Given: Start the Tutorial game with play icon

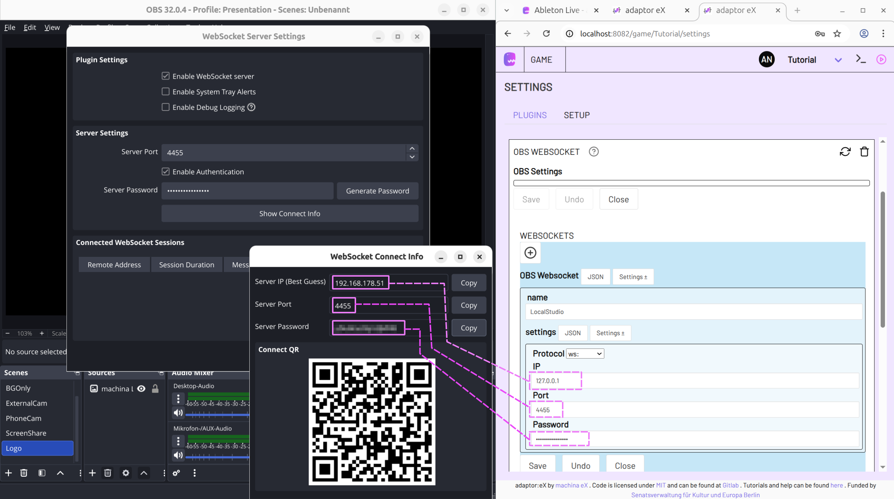Looking at the screenshot, I should coord(881,59).
